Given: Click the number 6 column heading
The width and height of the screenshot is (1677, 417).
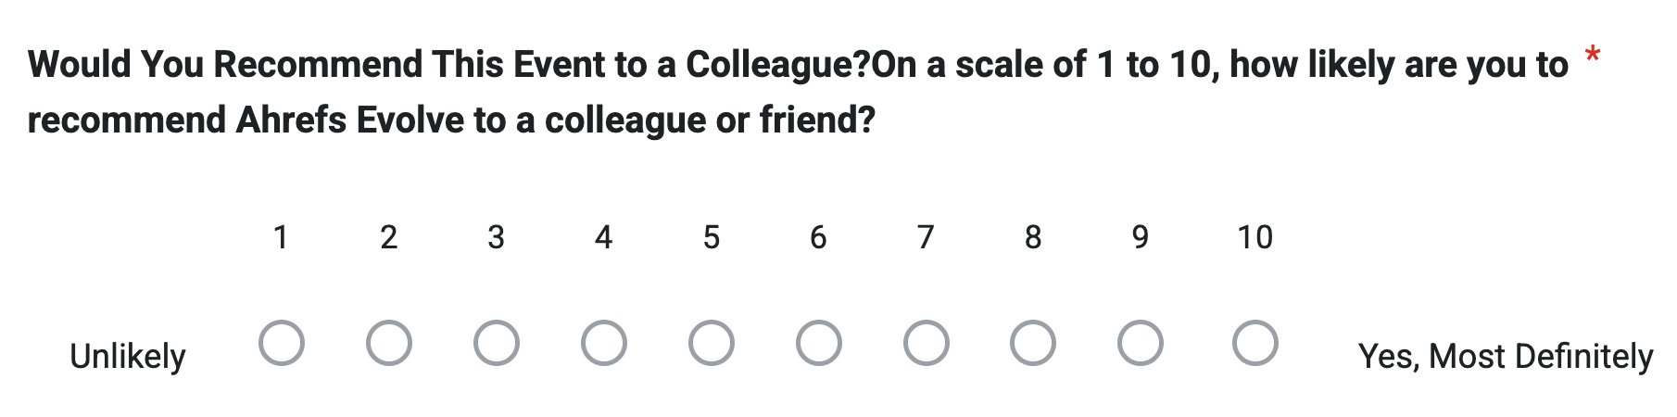Looking at the screenshot, I should pyautogui.click(x=818, y=238).
